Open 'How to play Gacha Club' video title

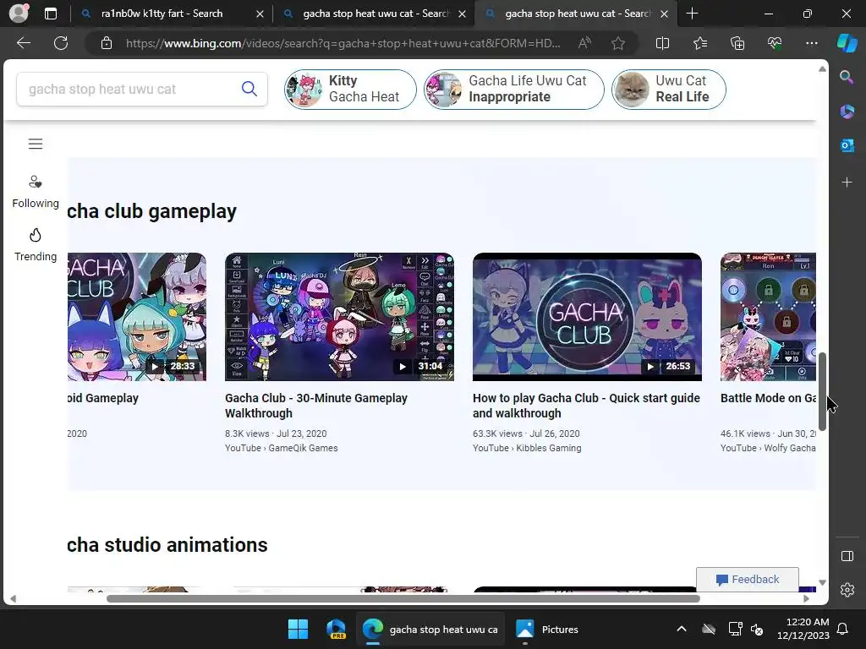586,406
